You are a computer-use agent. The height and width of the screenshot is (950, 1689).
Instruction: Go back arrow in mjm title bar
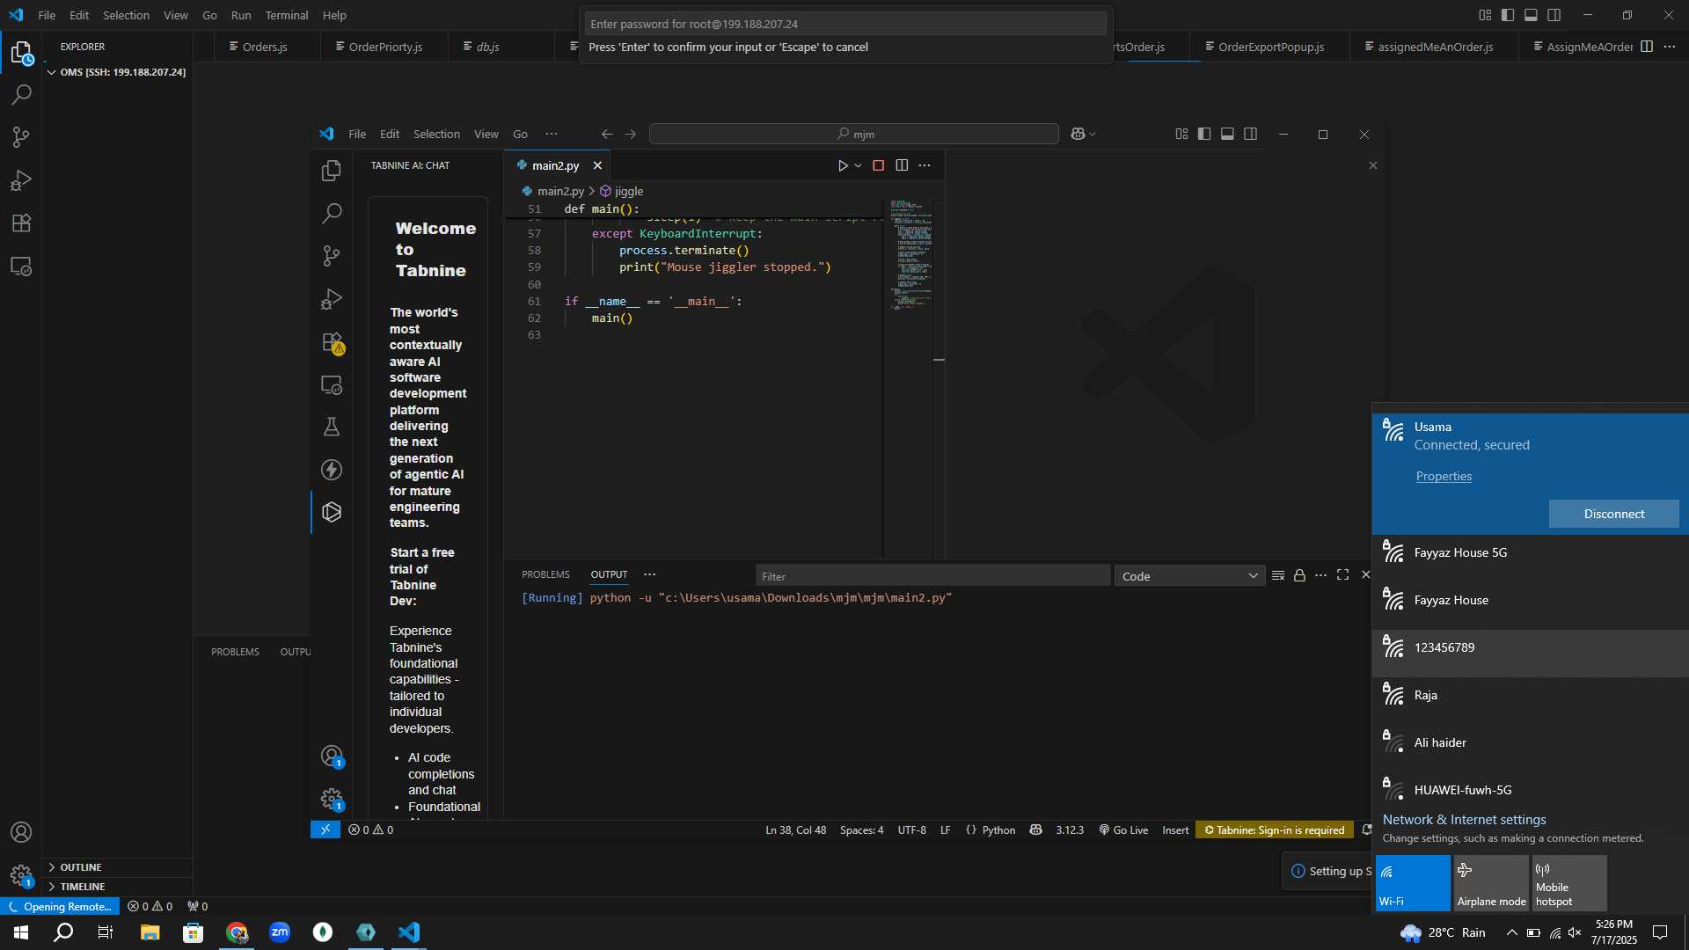[x=607, y=134]
